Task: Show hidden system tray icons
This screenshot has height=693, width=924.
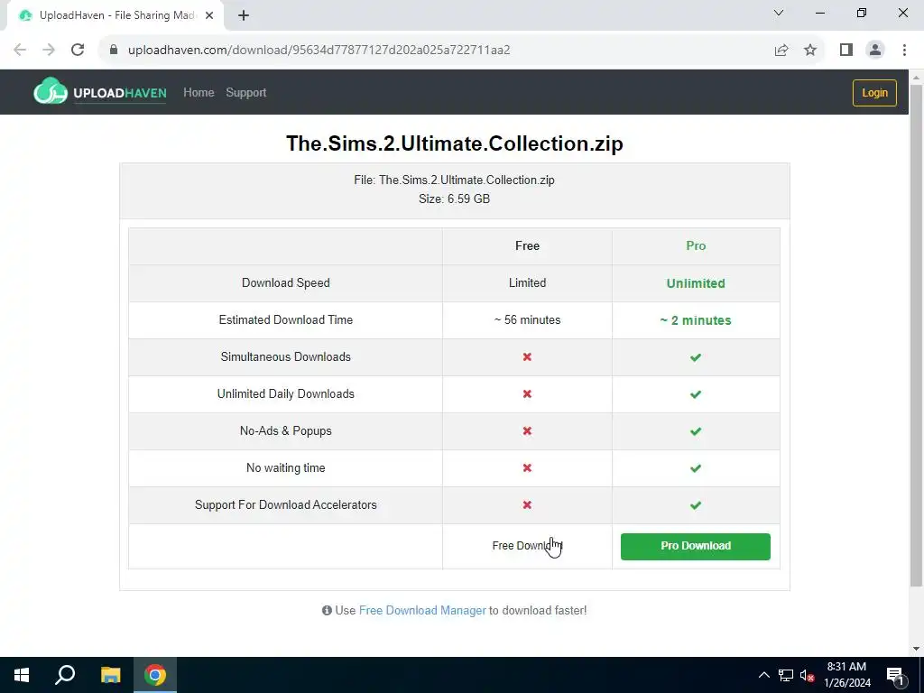Action: click(763, 675)
